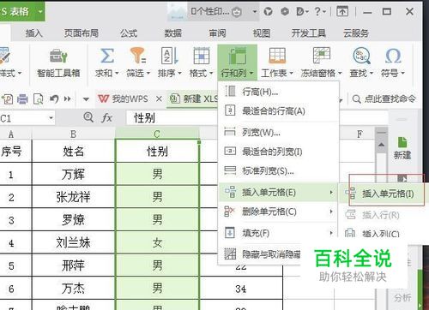The width and height of the screenshot is (429, 310).
Task: Click the 排序 sort A-Z icon
Action: point(170,56)
